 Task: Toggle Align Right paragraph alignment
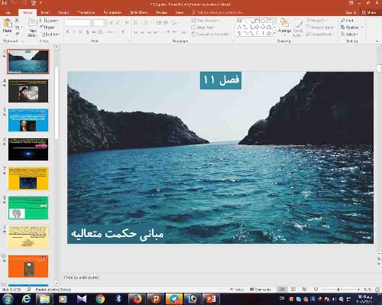click(x=149, y=32)
